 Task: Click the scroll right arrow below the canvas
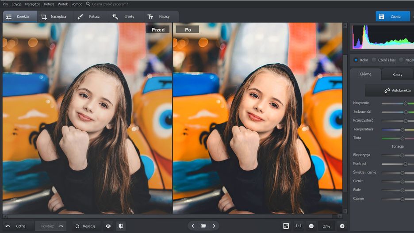point(340,216)
